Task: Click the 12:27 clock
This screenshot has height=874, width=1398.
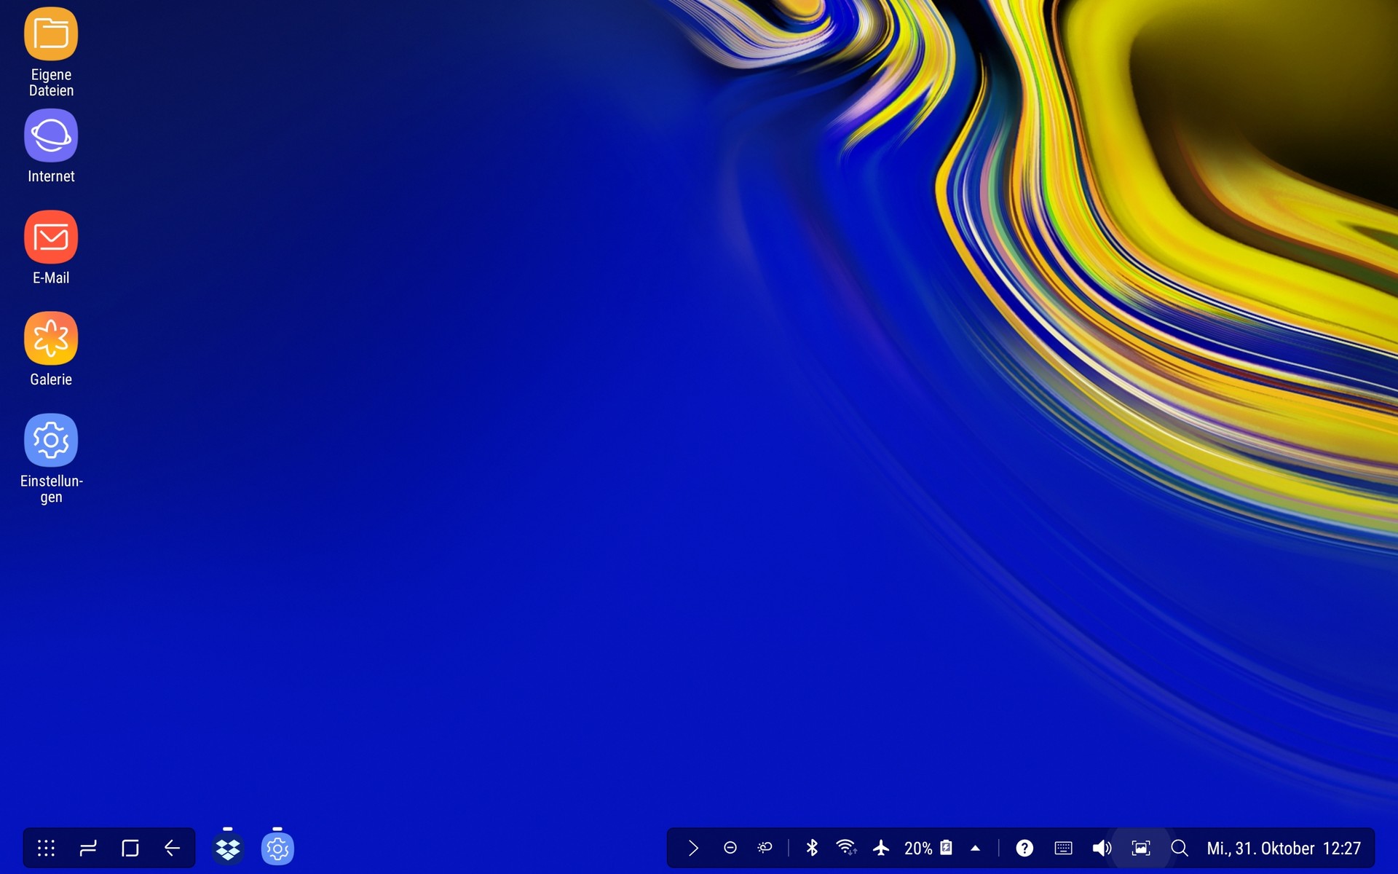Action: tap(1342, 849)
